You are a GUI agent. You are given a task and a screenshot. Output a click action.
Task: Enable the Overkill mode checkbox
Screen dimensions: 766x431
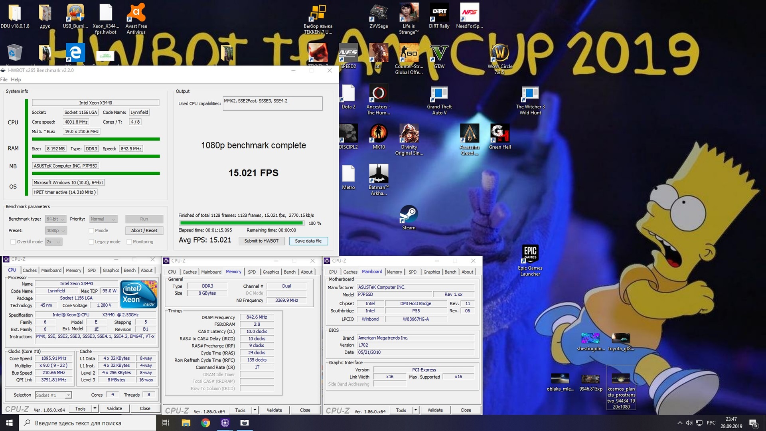pyautogui.click(x=13, y=242)
